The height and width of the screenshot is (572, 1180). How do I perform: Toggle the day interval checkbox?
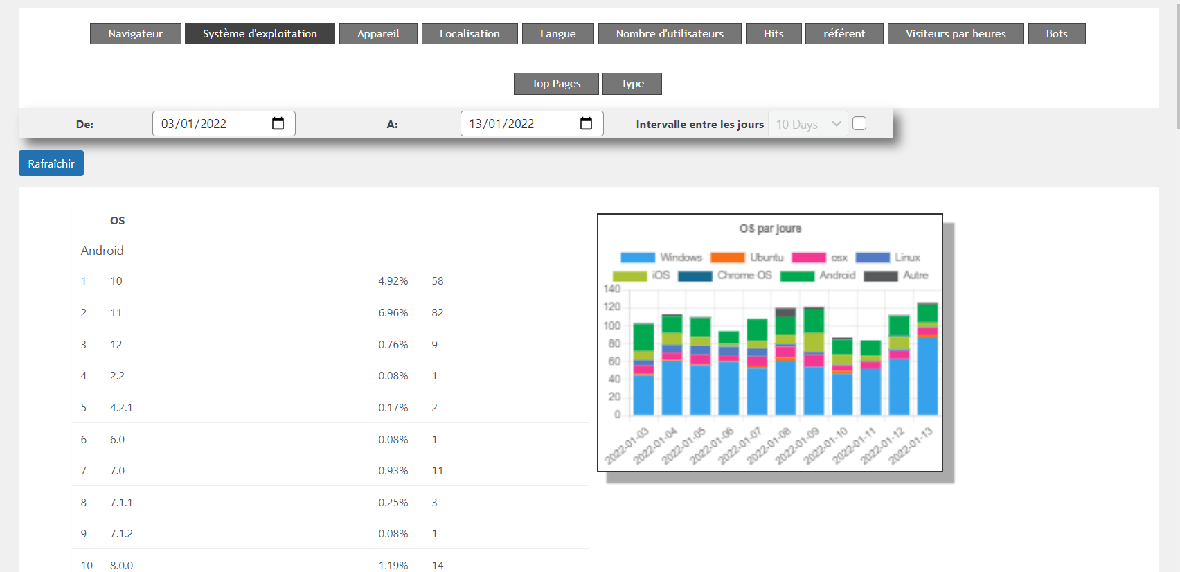click(x=859, y=123)
